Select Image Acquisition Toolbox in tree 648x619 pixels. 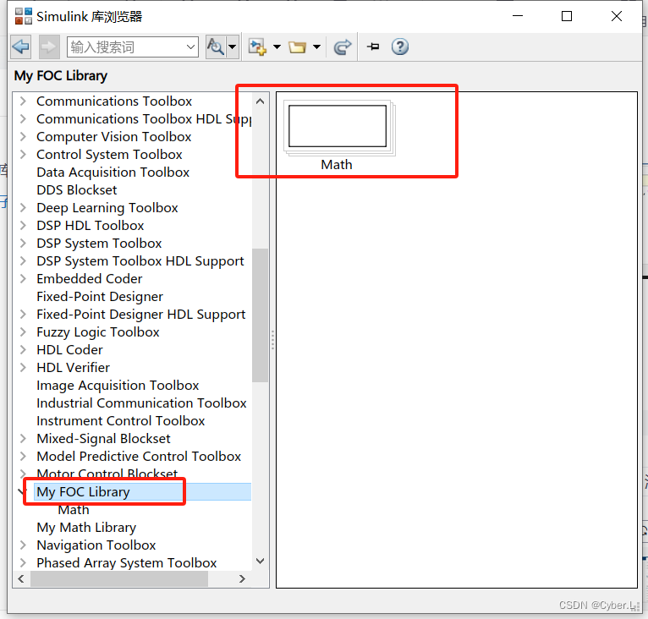(118, 385)
